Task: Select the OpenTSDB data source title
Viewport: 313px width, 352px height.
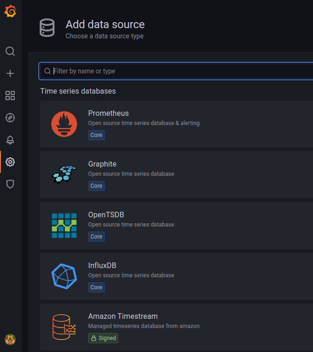Action: [x=106, y=215]
